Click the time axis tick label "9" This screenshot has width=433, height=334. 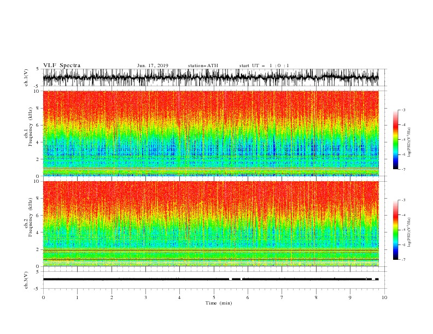point(350,297)
